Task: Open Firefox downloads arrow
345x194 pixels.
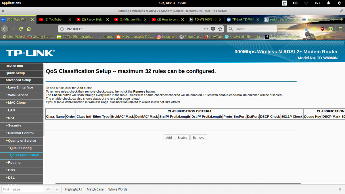Action: pos(306,29)
